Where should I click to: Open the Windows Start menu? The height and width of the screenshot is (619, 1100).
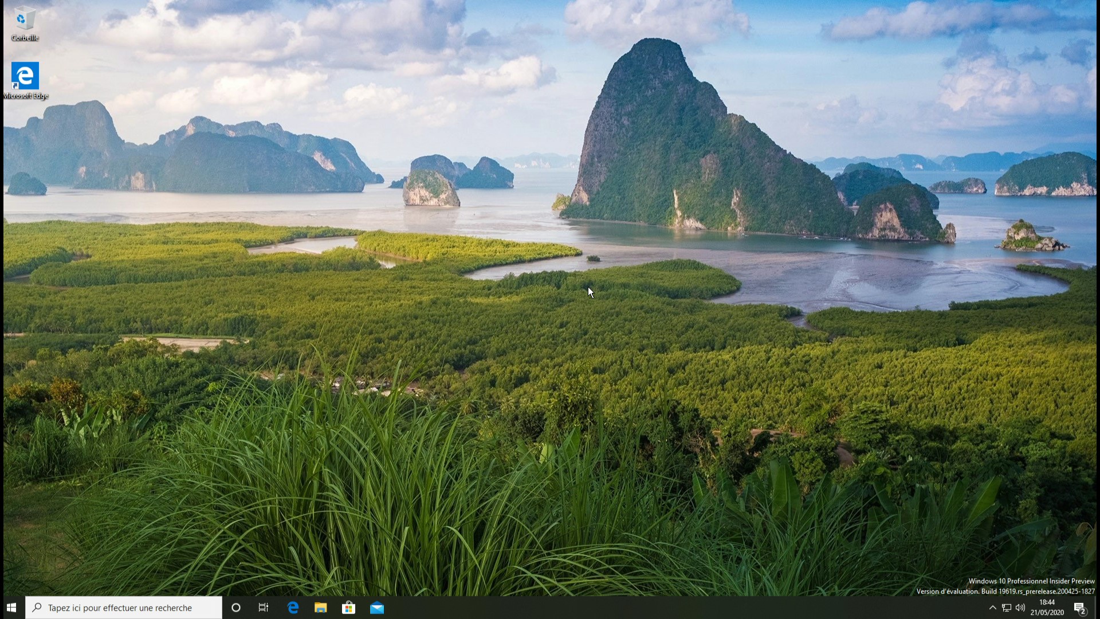[11, 608]
